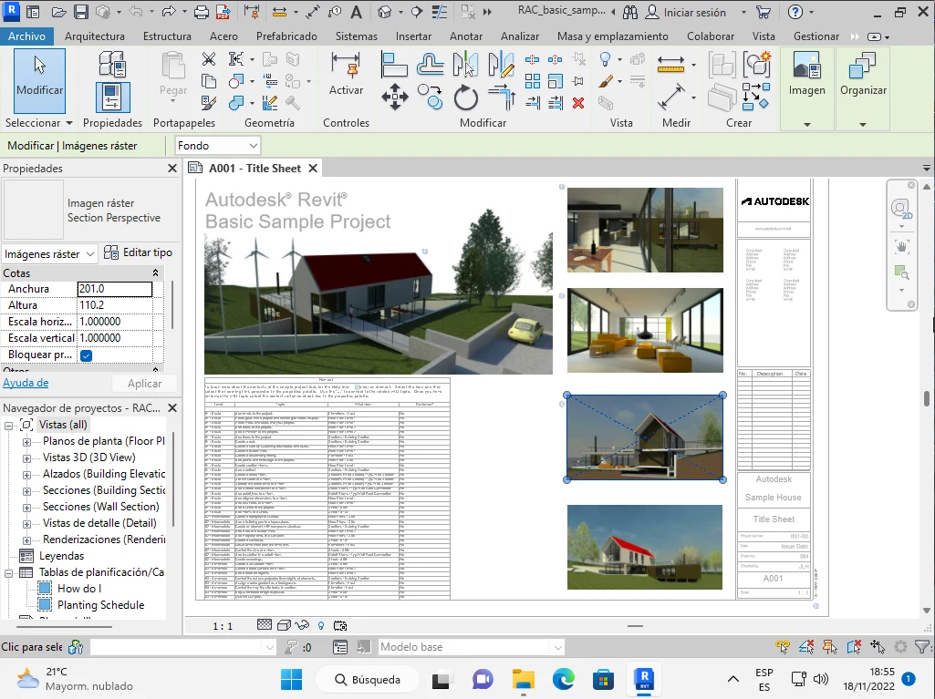Switch to the Vista ribbon tab
The height and width of the screenshot is (699, 935).
pos(764,36)
